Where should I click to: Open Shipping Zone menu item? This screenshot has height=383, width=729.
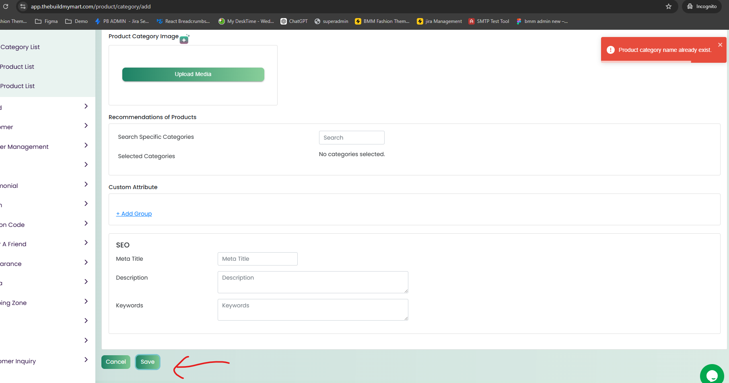point(13,303)
